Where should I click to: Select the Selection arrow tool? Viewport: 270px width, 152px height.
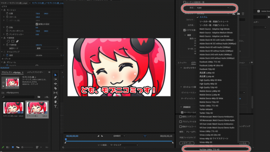click(56, 75)
